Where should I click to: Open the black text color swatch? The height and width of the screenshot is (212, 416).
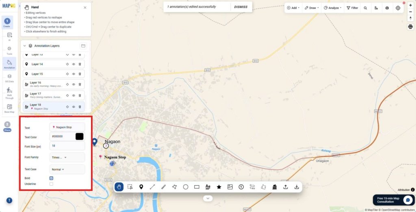79,136
